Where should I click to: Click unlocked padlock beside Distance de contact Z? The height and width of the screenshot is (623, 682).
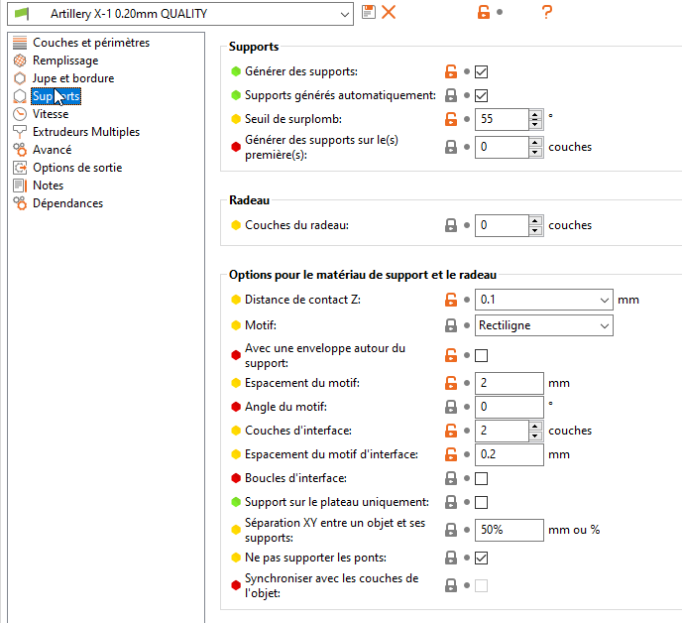(451, 300)
